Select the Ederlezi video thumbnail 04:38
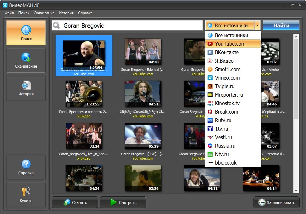The image size is (306, 214). (x=143, y=52)
